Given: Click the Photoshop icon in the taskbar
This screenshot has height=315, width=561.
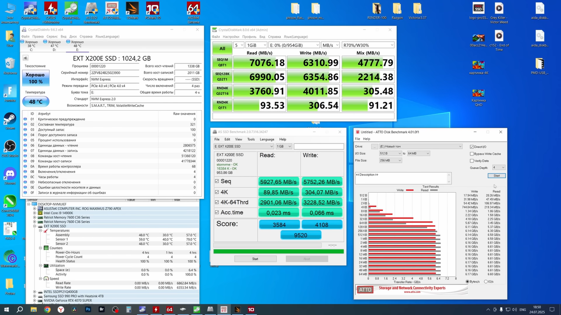Looking at the screenshot, I should (x=88, y=309).
